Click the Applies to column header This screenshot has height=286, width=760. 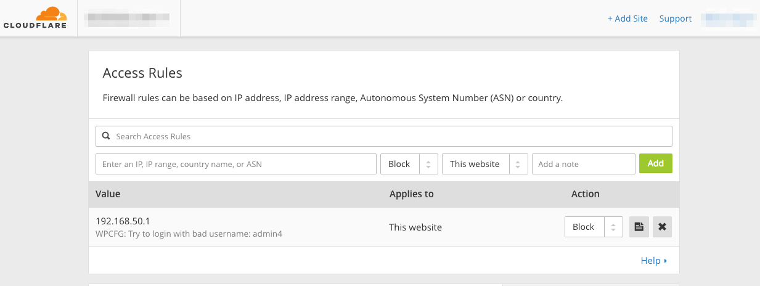(412, 194)
